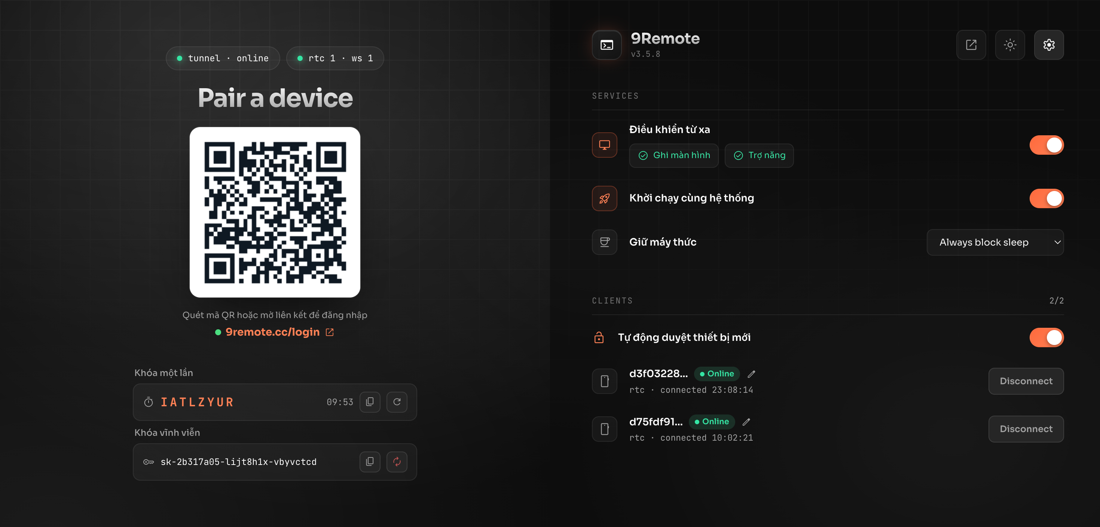This screenshot has height=527, width=1100.
Task: Click the Quét mã QR instruction text
Action: click(x=275, y=315)
